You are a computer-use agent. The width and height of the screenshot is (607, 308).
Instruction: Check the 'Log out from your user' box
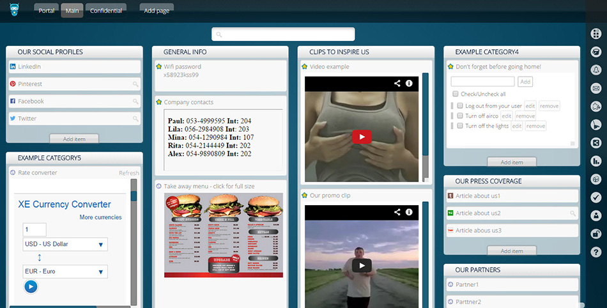pos(460,106)
